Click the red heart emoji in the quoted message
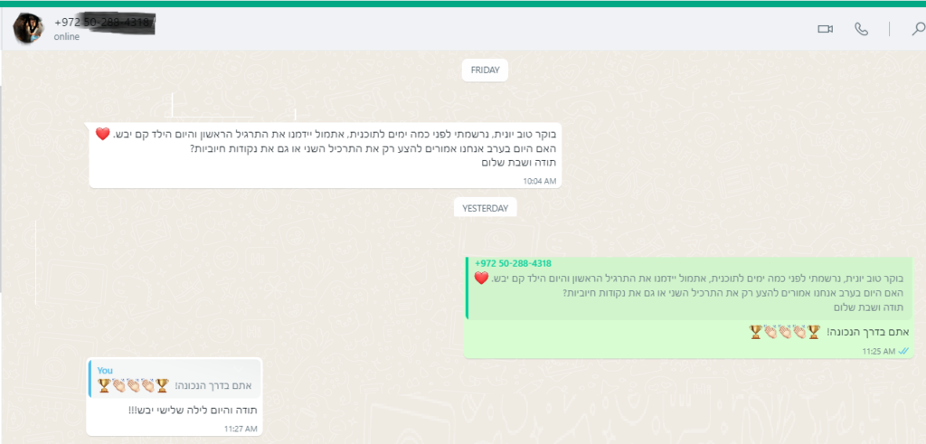 (x=482, y=278)
